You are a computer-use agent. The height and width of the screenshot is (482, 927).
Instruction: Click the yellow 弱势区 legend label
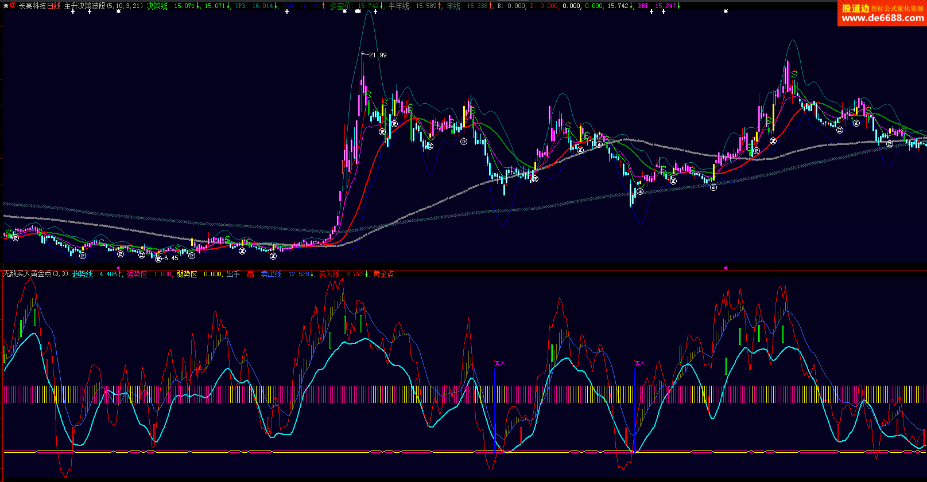click(x=187, y=274)
